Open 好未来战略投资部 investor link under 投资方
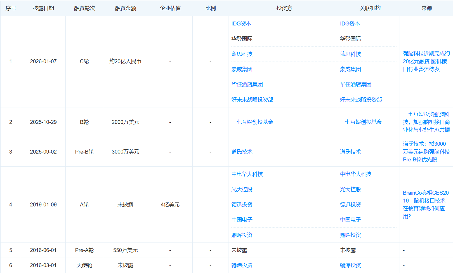Image resolution: width=453 pixels, height=273 pixels. click(x=252, y=100)
